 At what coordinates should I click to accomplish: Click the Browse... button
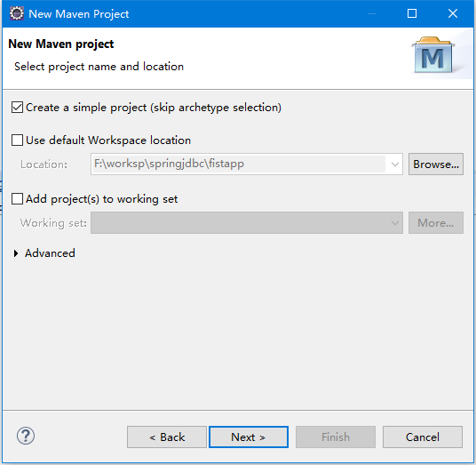click(x=436, y=164)
